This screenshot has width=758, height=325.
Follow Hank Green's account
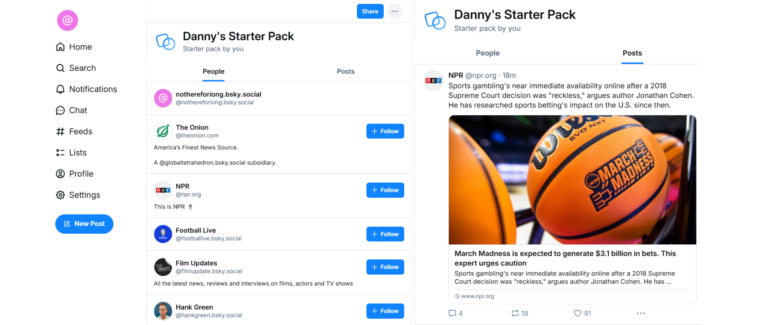click(385, 311)
